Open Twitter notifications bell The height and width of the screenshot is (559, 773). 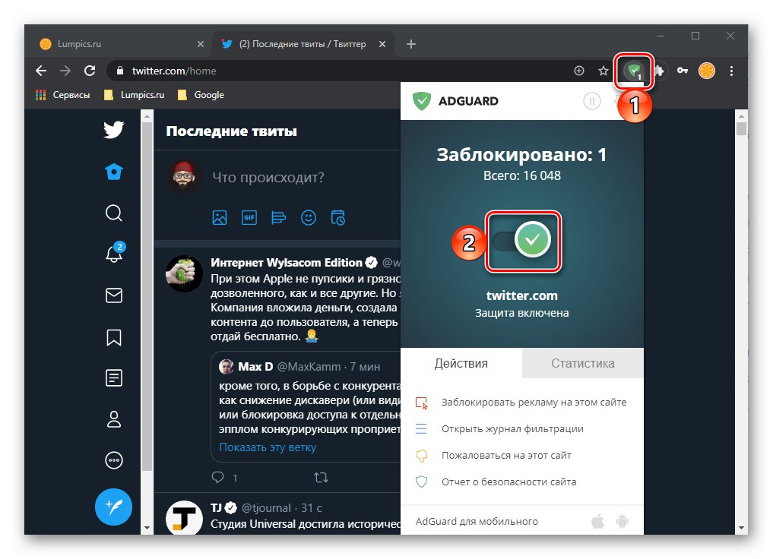point(114,253)
